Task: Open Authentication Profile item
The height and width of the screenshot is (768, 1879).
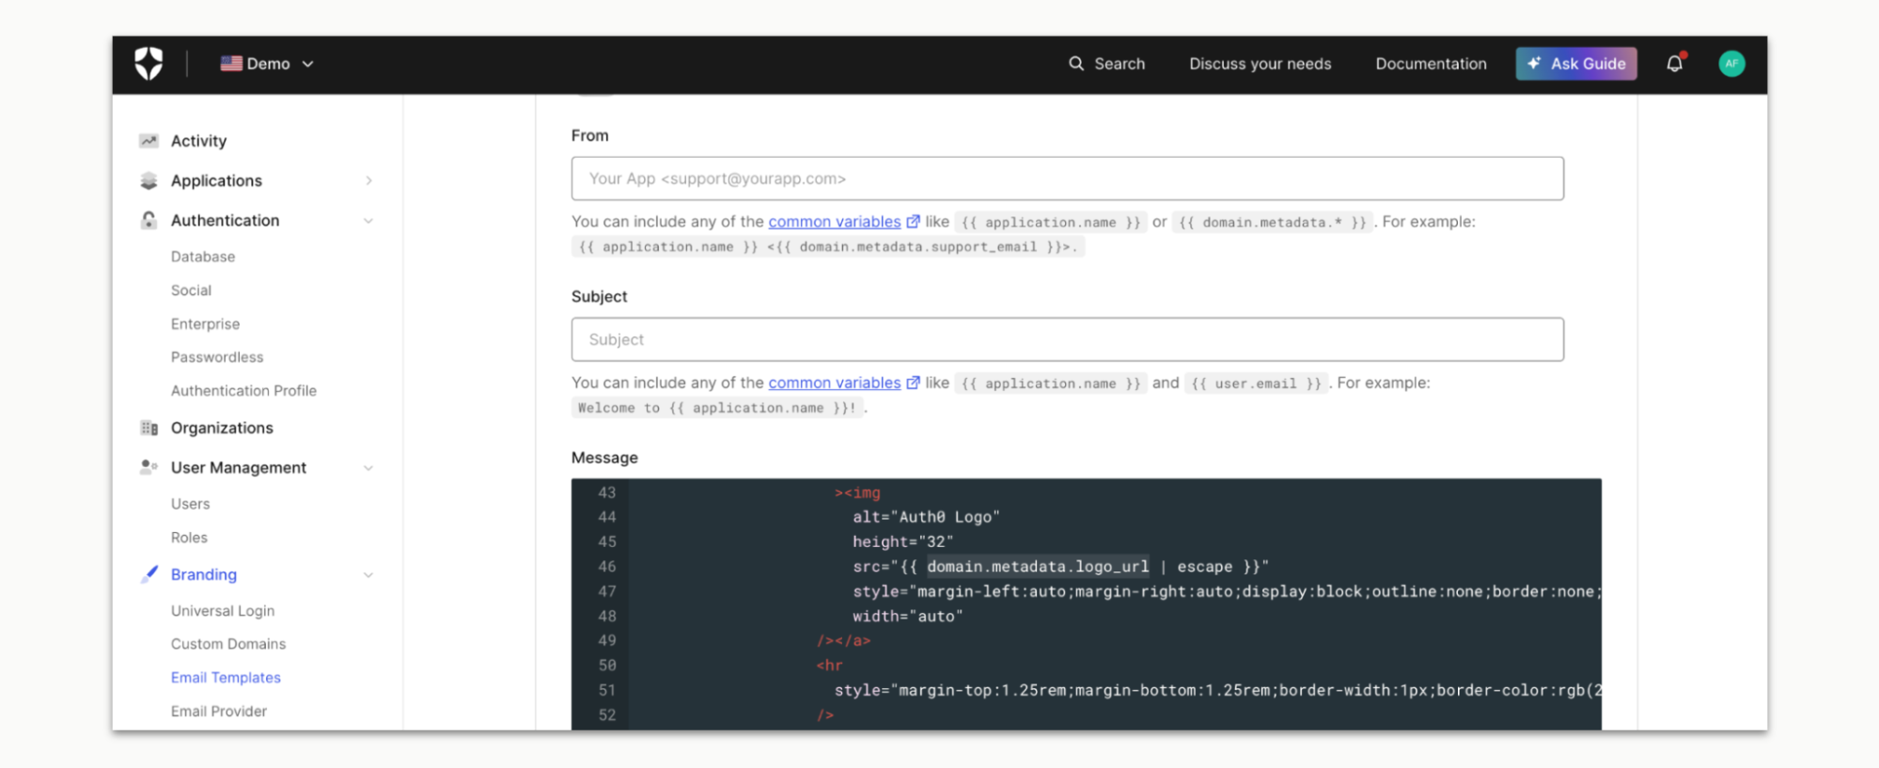Action: pos(243,391)
